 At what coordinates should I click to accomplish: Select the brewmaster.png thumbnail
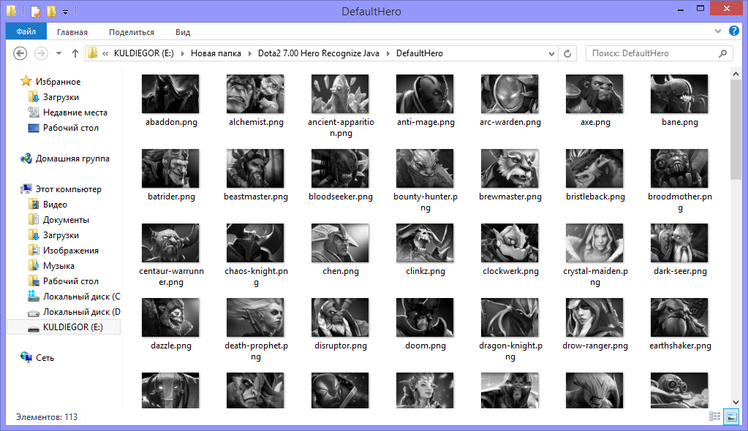pyautogui.click(x=510, y=168)
